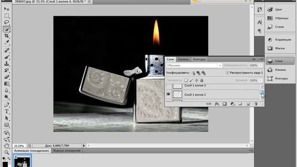Toggle unify layer position icon
The height and width of the screenshot is (167, 297).
[x=193, y=73]
